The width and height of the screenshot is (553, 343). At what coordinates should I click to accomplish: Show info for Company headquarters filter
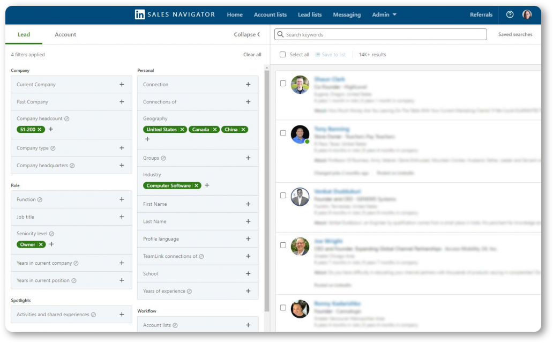point(72,166)
